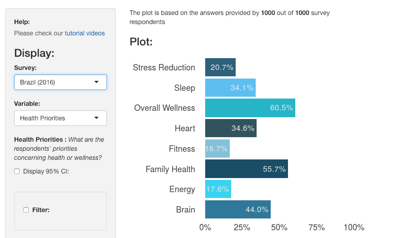Open the tutorial videos link

(x=85, y=33)
